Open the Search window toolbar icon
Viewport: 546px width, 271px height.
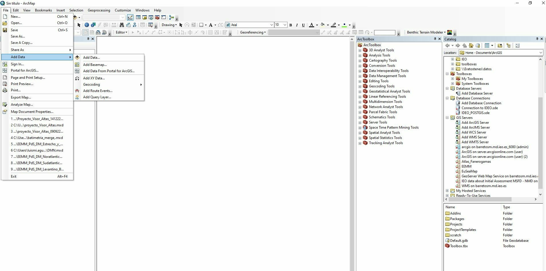click(151, 17)
